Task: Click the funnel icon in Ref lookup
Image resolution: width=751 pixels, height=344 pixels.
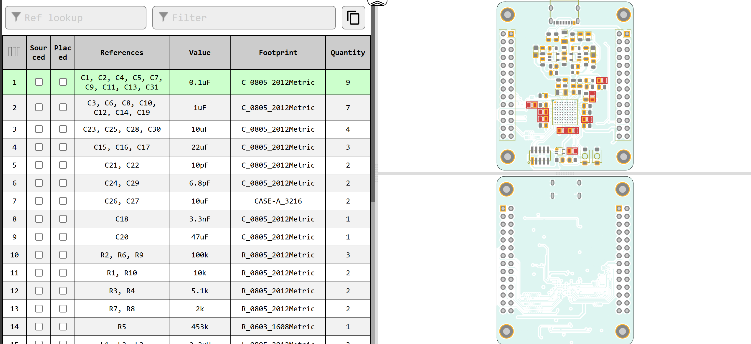Action: click(x=16, y=17)
